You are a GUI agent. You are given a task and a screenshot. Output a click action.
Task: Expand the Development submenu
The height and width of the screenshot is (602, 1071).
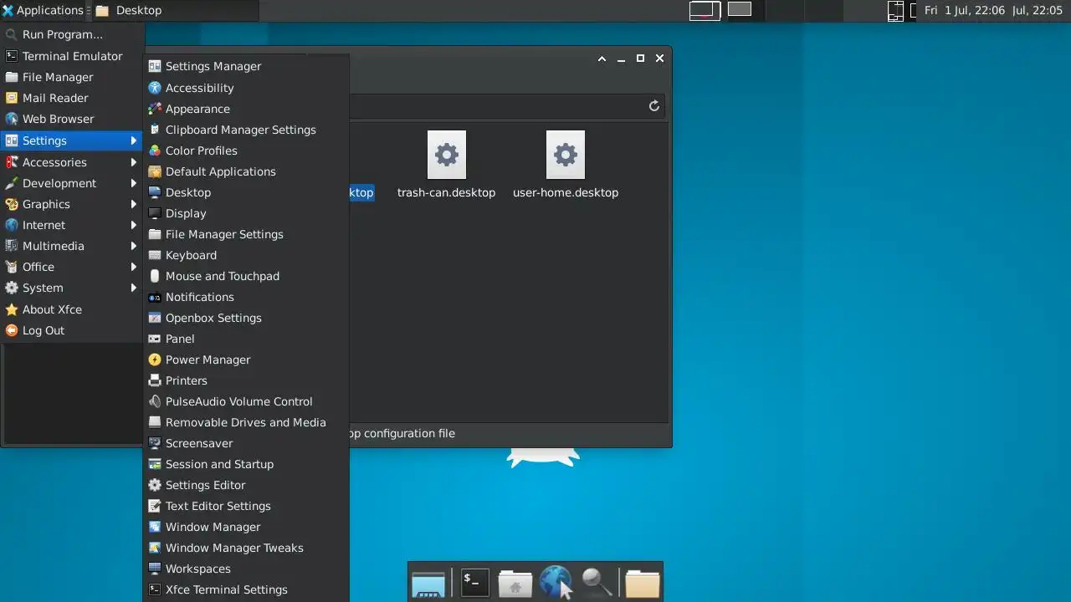(x=72, y=183)
